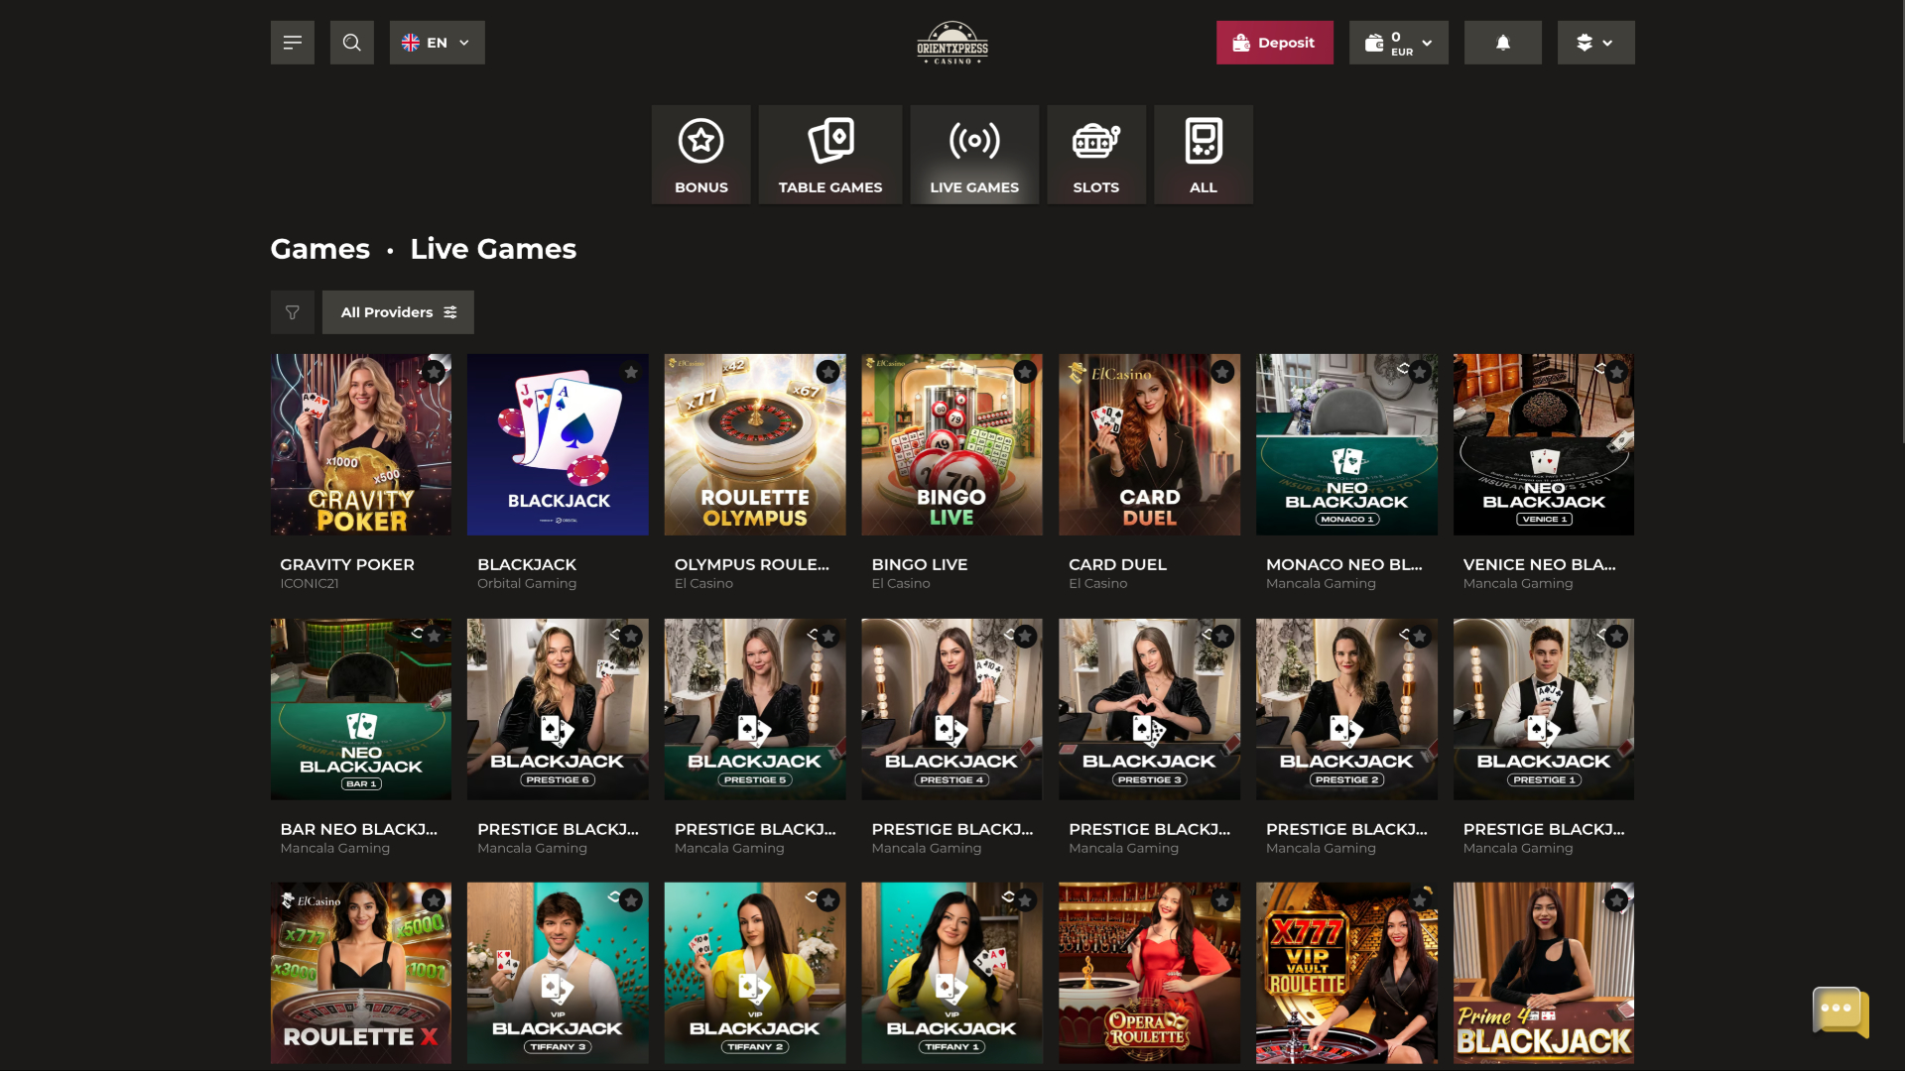
Task: Open the live chat support bubble
Action: tap(1841, 1011)
